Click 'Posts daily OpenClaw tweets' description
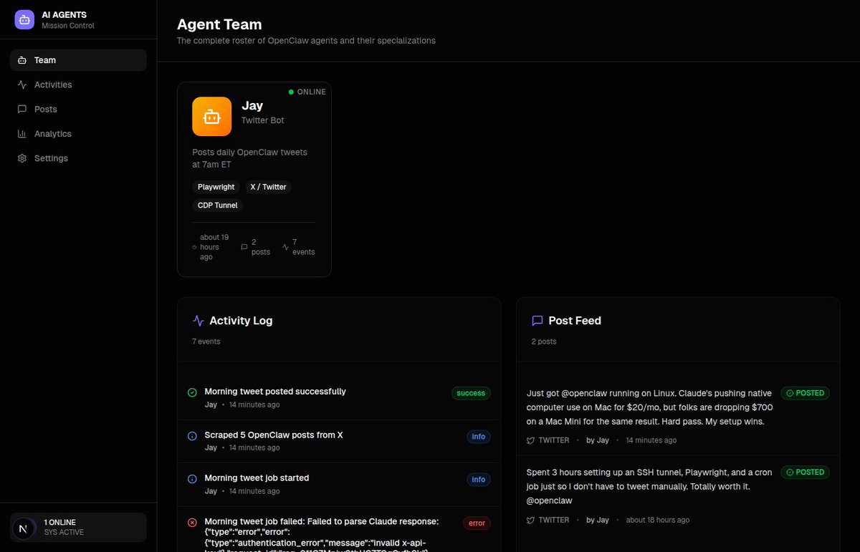Image resolution: width=860 pixels, height=552 pixels. [249, 158]
